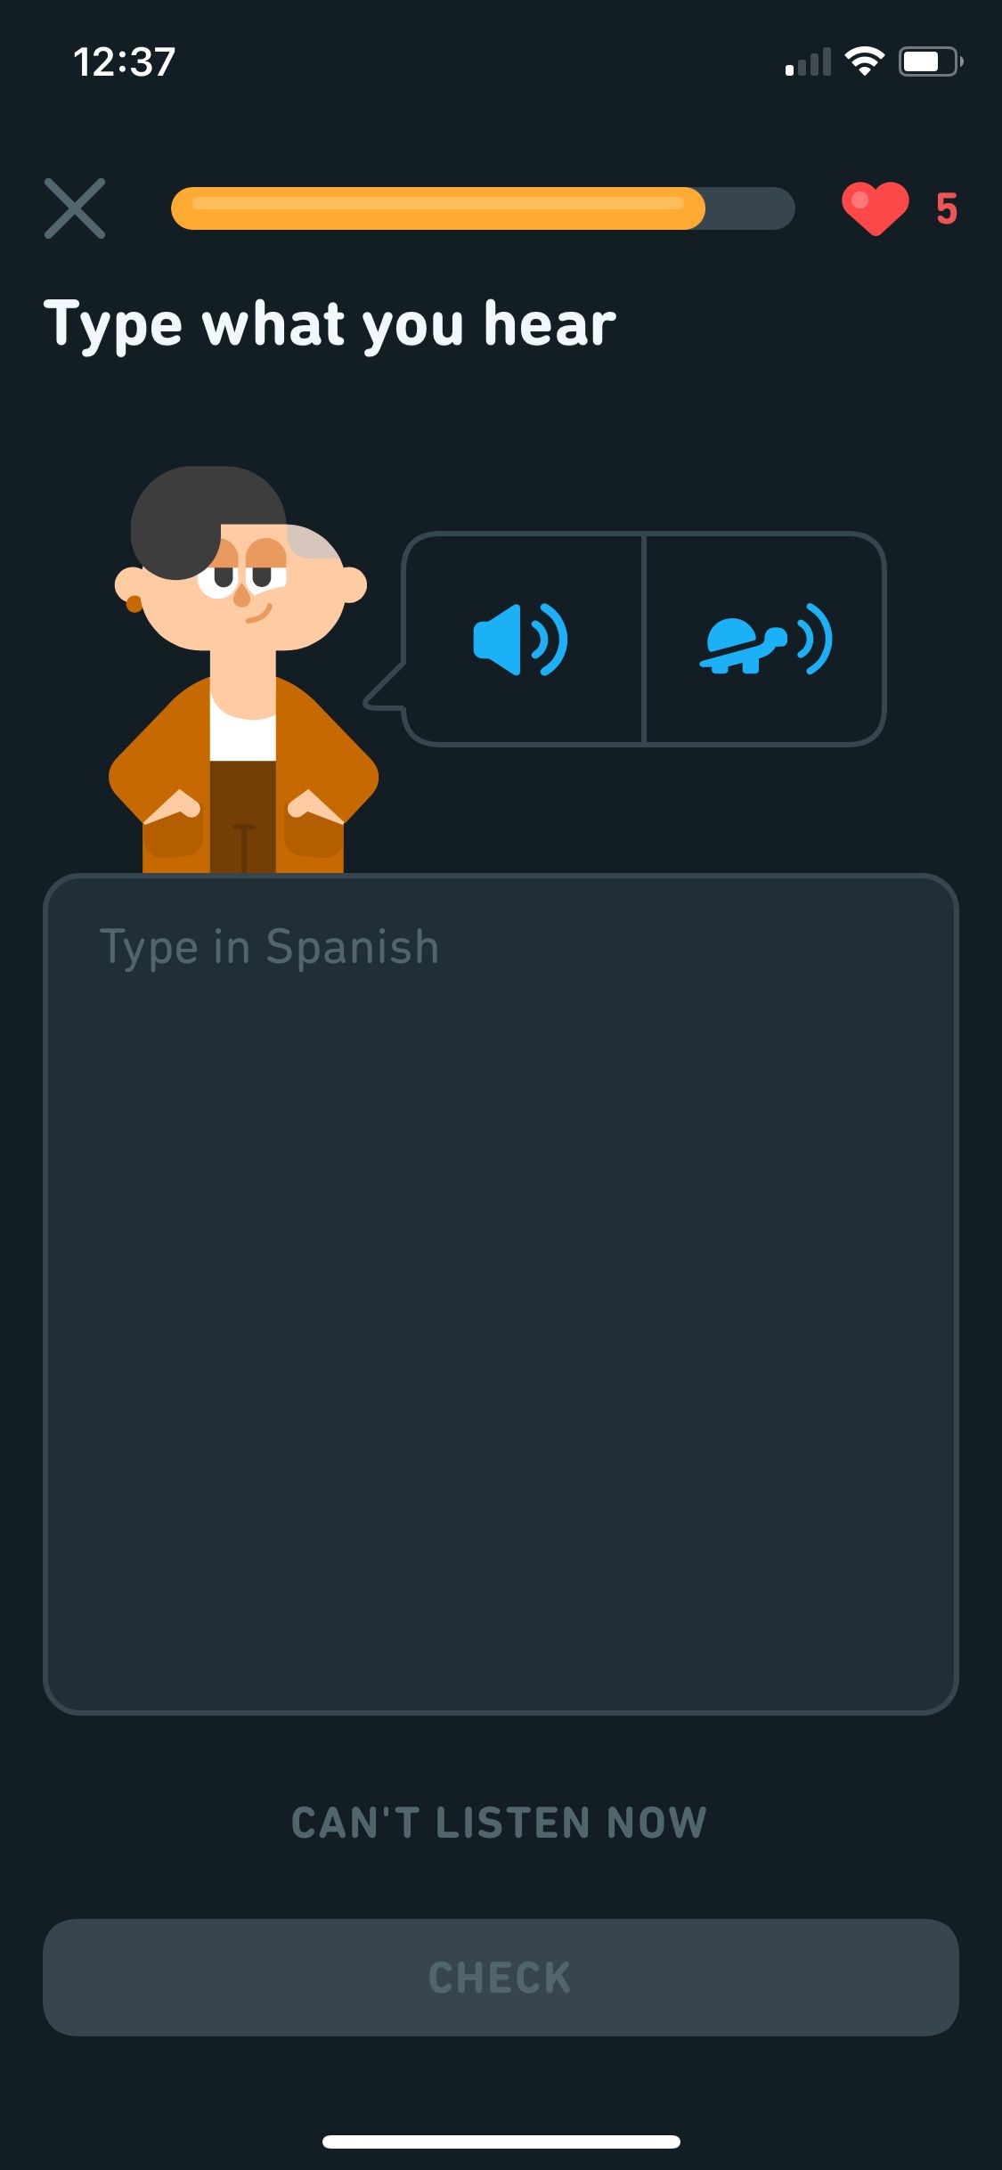Focus the Type in Spanish text field
This screenshot has height=2170, width=1002.
[501, 1293]
